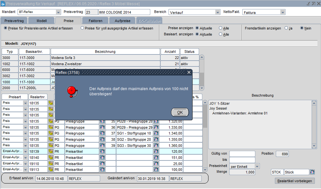
Task: Select 'Ja' for Fremdartikeln anzeigen
Action: tap(286, 28)
